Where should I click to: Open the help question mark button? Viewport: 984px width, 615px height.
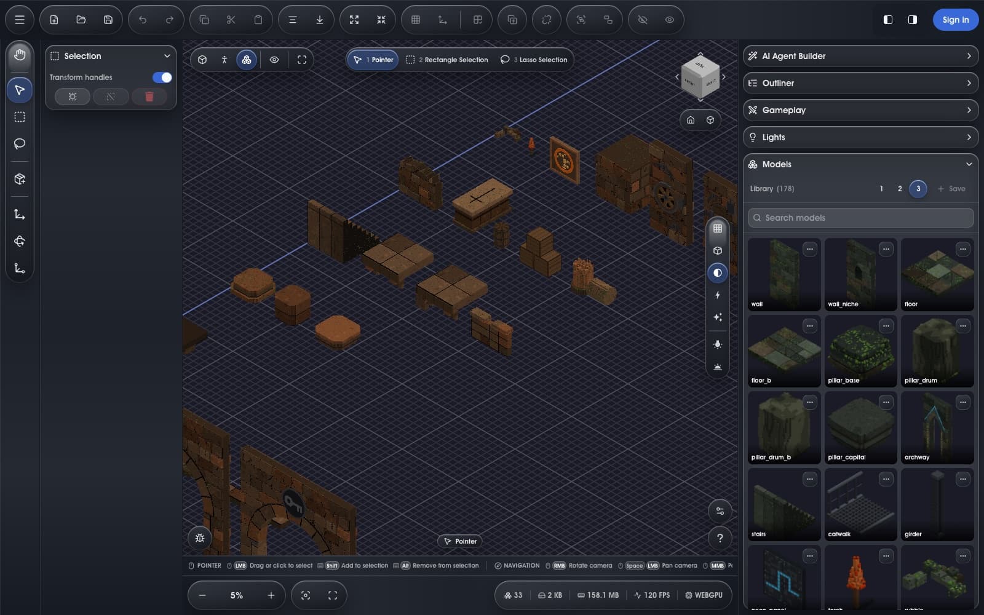tap(720, 539)
